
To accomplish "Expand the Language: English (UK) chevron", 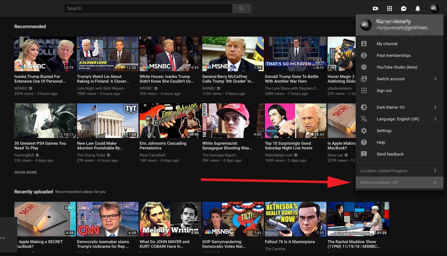I will point(435,119).
